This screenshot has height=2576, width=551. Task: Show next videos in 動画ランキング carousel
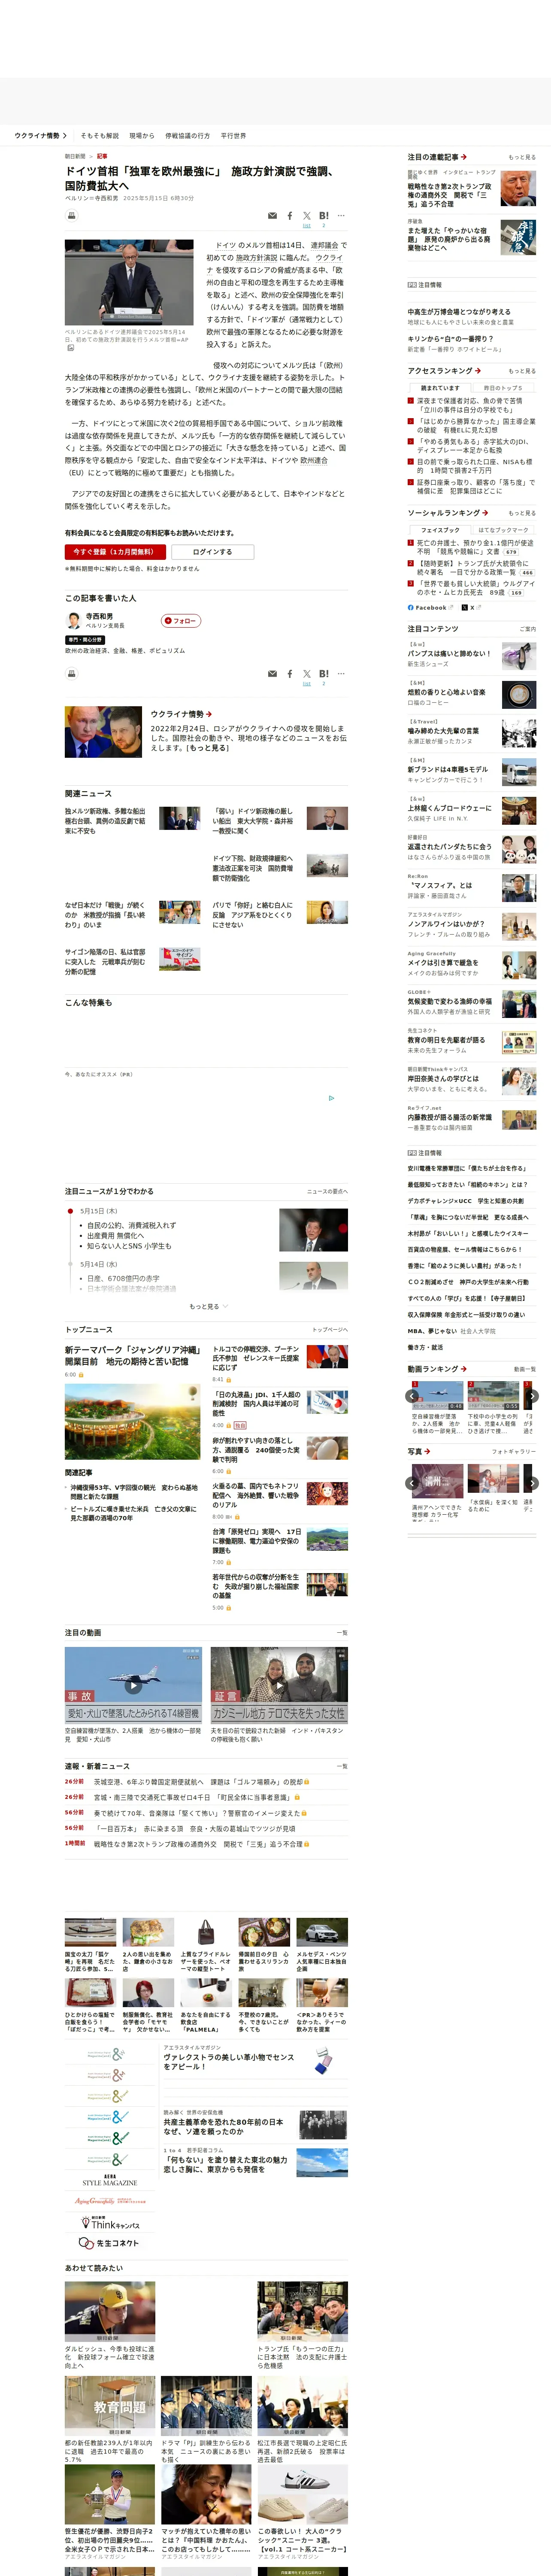[532, 1396]
